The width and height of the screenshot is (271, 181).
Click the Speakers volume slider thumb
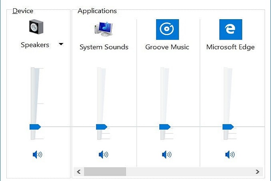pyautogui.click(x=35, y=127)
